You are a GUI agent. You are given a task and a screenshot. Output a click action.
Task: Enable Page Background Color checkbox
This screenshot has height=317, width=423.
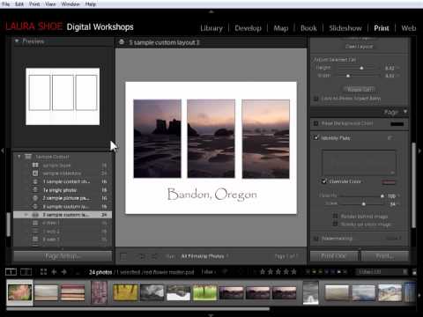[x=316, y=123]
